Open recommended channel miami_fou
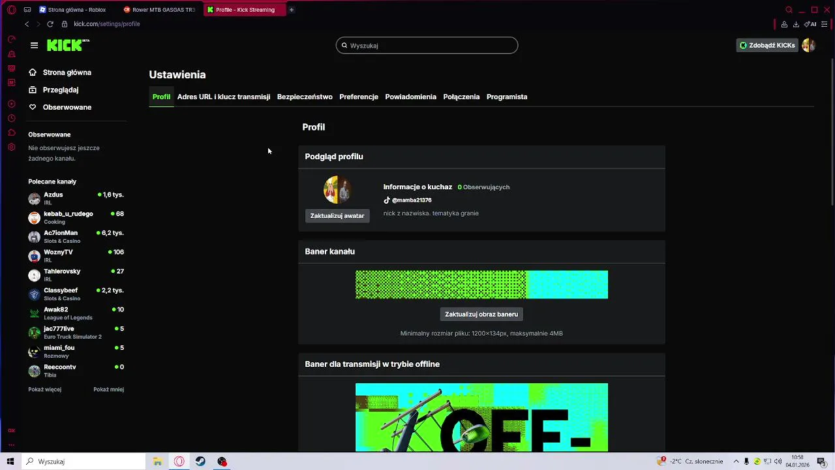This screenshot has height=470, width=835. point(76,351)
